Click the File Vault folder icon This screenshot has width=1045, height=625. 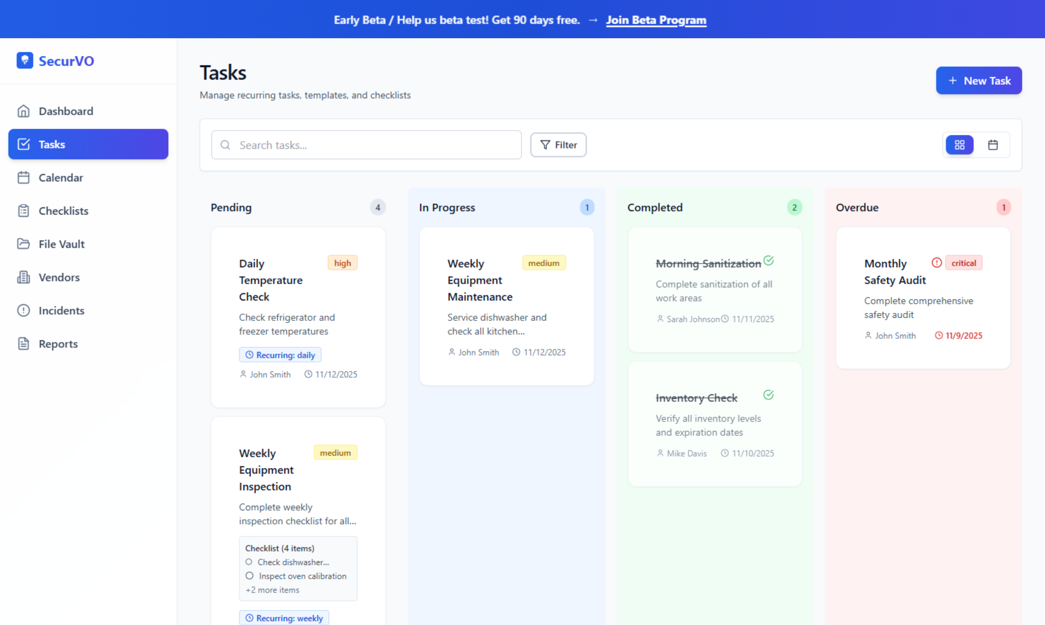click(23, 243)
